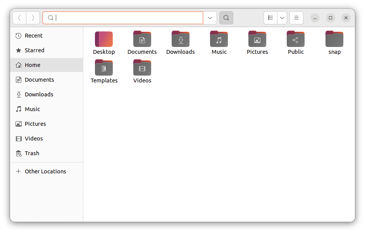
Task: Click the back navigation arrow
Action: point(19,18)
